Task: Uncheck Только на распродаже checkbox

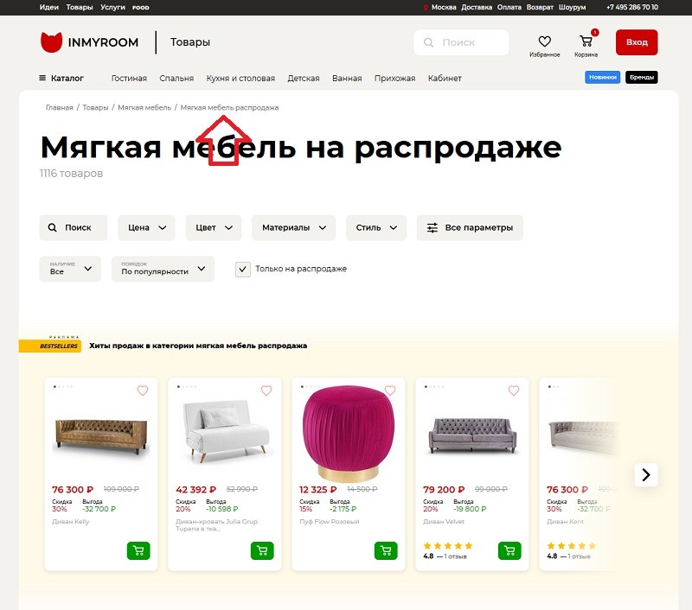Action: pyautogui.click(x=243, y=270)
